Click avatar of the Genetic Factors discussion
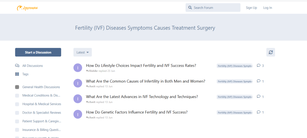Viewport: 307px width, 138px height. point(78,114)
